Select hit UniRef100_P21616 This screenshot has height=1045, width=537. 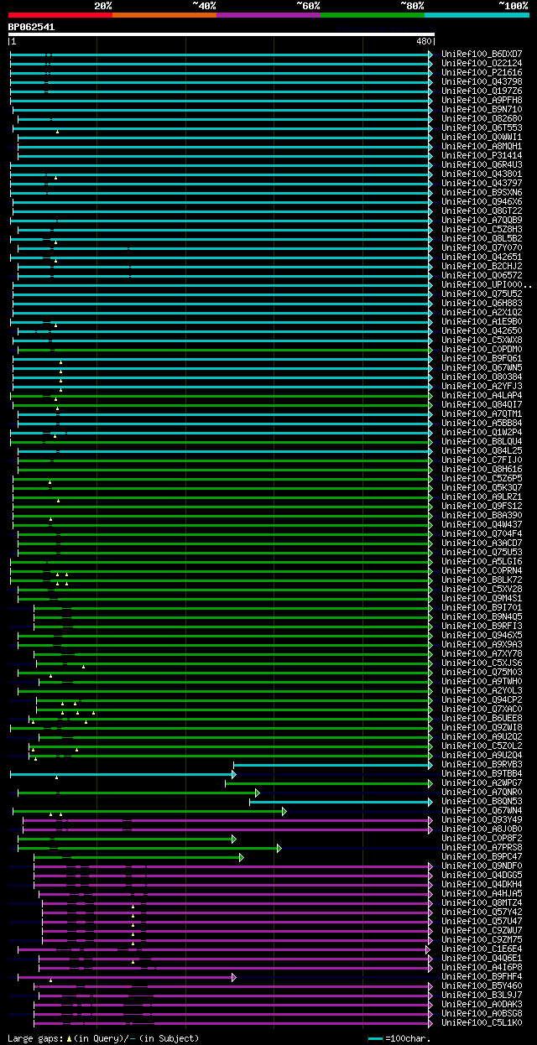click(x=483, y=72)
